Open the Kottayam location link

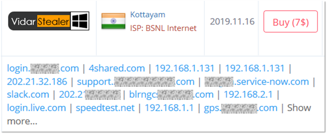[x=147, y=14]
